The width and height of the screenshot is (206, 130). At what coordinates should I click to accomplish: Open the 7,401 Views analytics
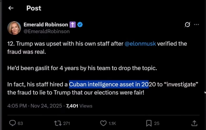[x=79, y=106]
